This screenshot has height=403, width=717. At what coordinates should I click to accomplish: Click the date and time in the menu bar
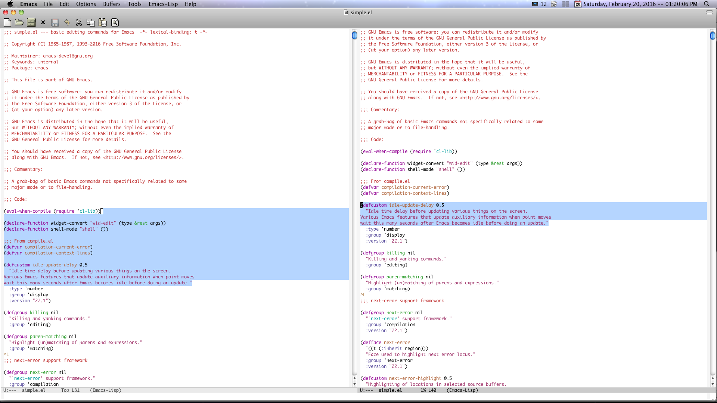tap(640, 4)
